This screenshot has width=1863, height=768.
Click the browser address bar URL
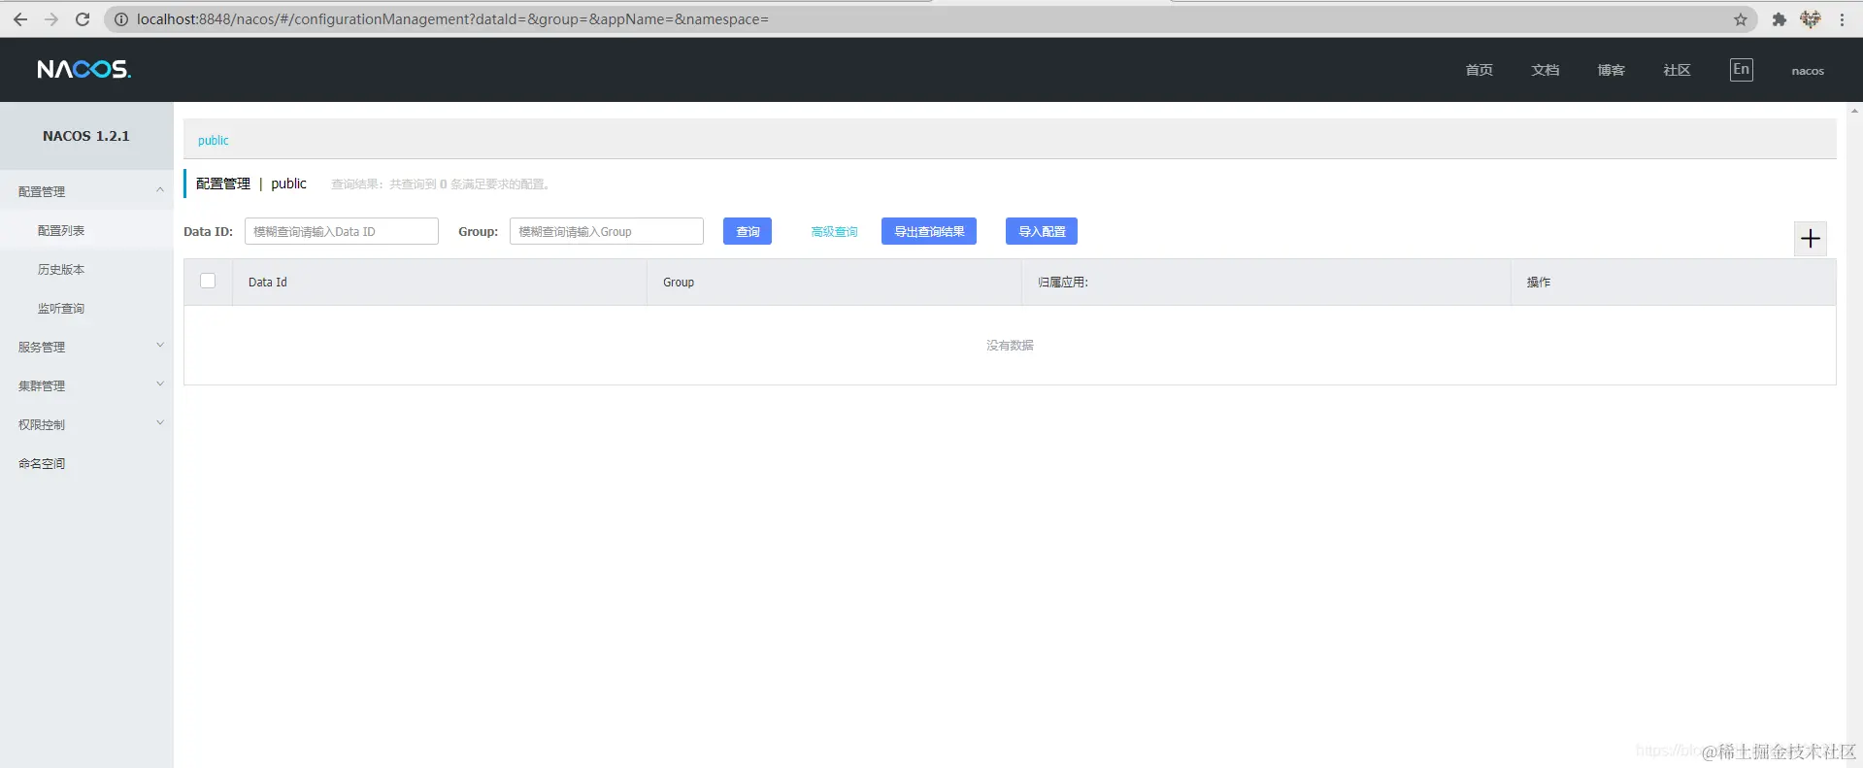pos(452,19)
